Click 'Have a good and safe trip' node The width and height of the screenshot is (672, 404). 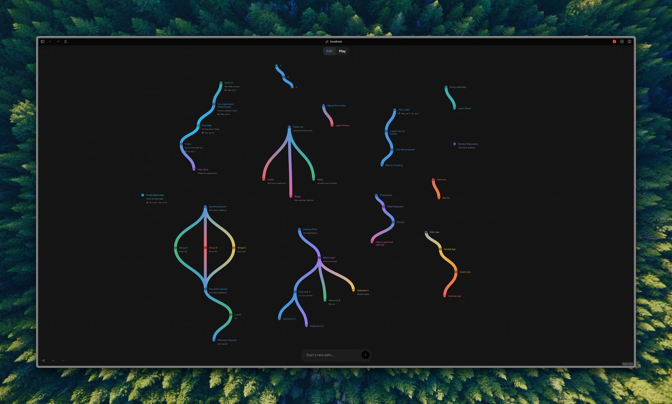pos(372,242)
